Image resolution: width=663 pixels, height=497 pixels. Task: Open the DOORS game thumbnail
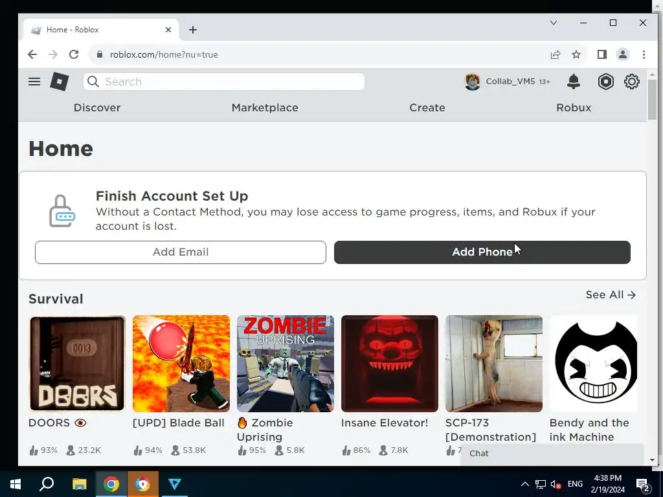pos(77,364)
